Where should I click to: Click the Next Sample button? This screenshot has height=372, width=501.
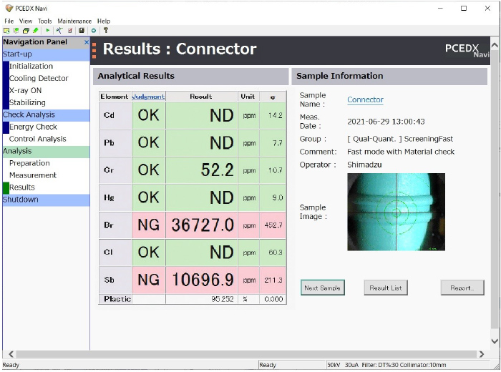pyautogui.click(x=322, y=288)
